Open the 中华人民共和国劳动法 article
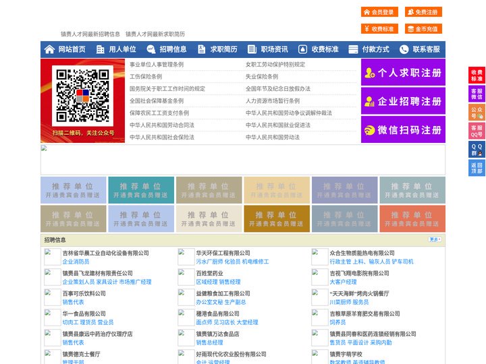Viewport: 486px width, 364px height. [x=273, y=137]
